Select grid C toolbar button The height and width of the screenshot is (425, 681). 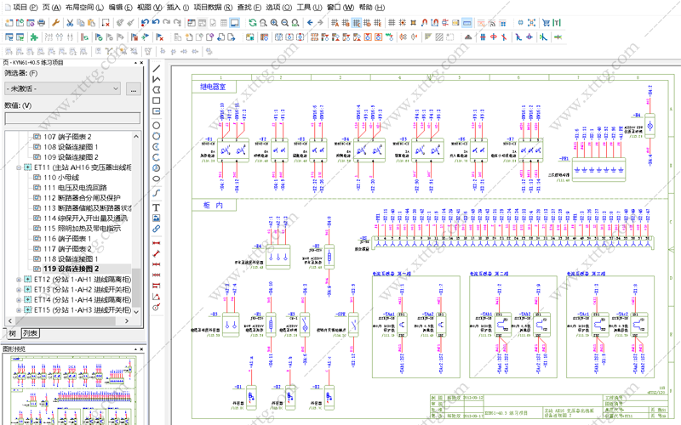pyautogui.click(x=356, y=23)
